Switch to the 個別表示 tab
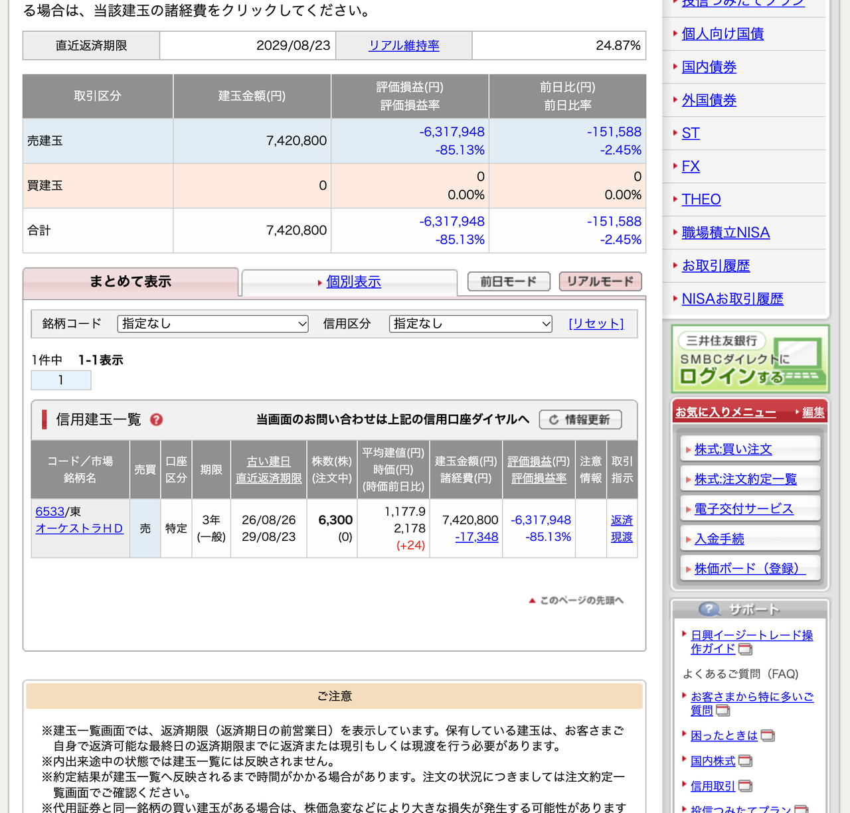Screen dimensions: 850x813 coord(349,282)
